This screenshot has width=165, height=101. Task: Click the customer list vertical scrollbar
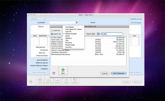(x=127, y=51)
